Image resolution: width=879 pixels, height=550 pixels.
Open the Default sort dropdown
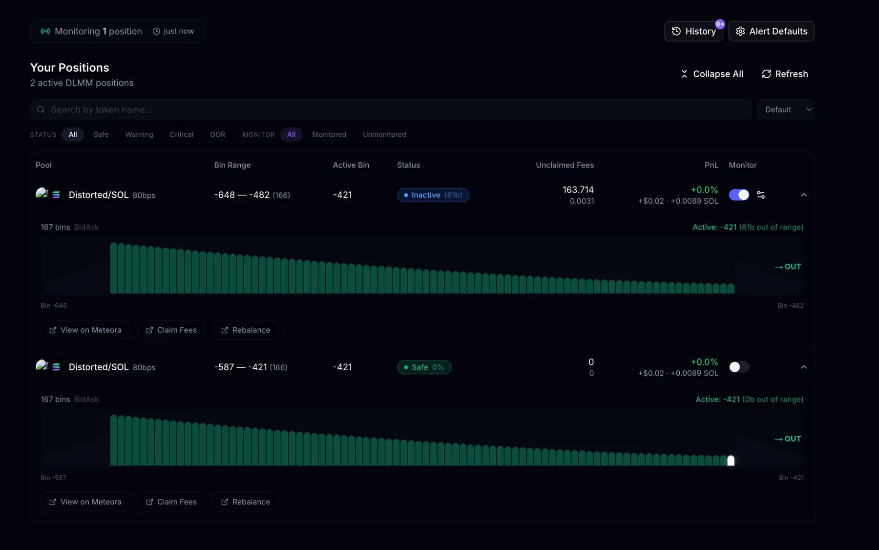click(x=785, y=109)
